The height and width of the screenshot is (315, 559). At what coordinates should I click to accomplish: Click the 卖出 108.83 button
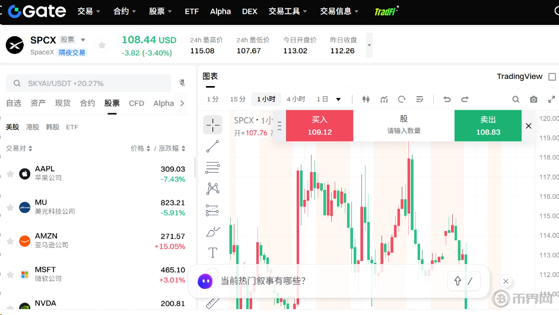[x=488, y=126]
